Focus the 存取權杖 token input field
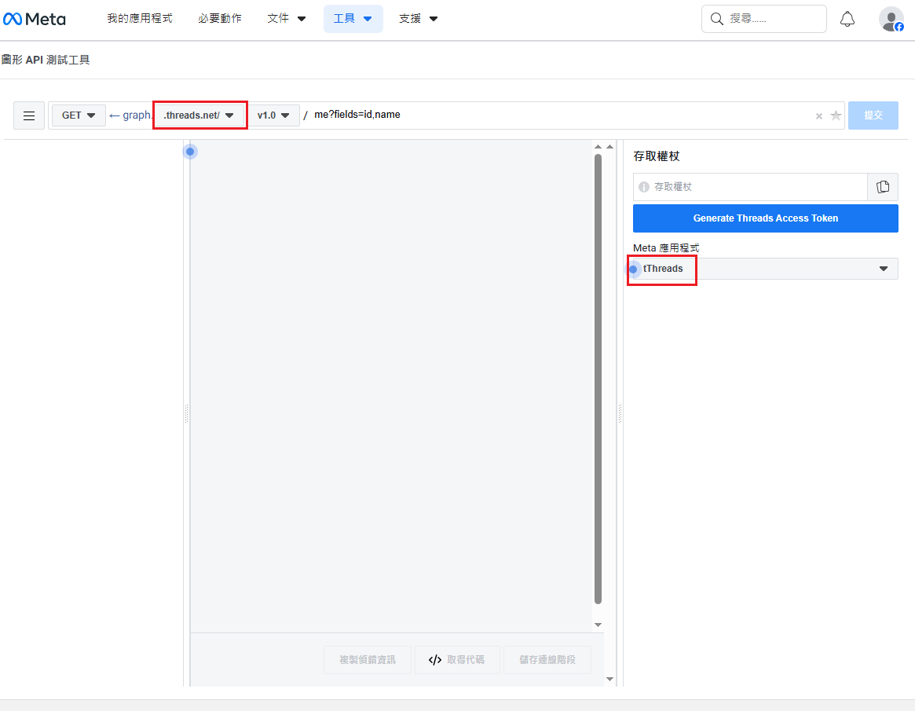The height and width of the screenshot is (711, 915). (x=750, y=187)
